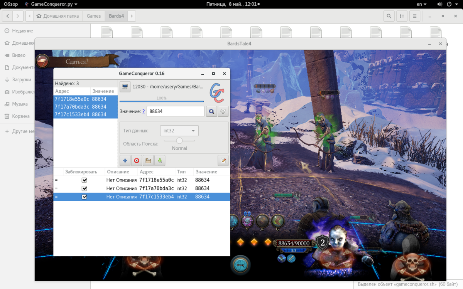Uncheck lock for address 7f17a70bda3c
This screenshot has height=289, width=463.
(x=84, y=188)
